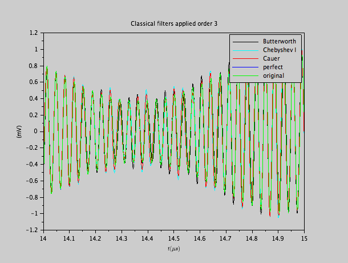Viewport: 348px width, 263px height.
Task: Click the 14.2 tick label on x-axis
Action: point(95,237)
